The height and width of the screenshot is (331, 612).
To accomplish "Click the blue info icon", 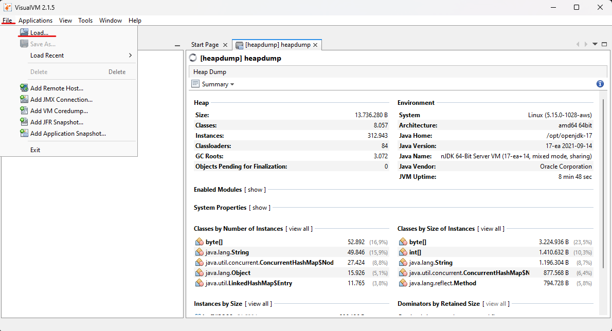I will 600,84.
